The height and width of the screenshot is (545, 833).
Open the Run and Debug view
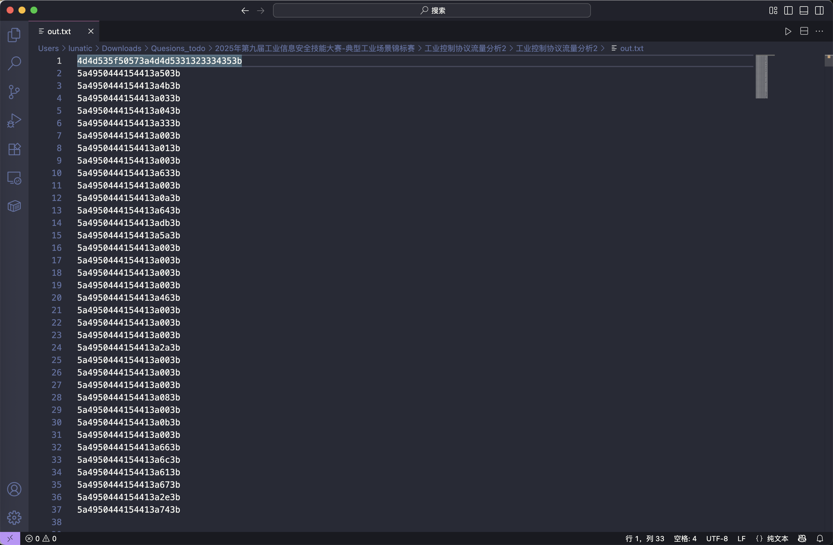pos(14,121)
